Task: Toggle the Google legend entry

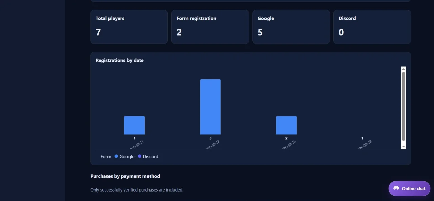Action: pos(124,156)
